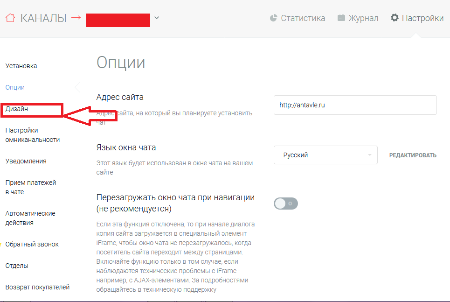Click the site address input field
Image resolution: width=450 pixels, height=302 pixels.
point(355,105)
